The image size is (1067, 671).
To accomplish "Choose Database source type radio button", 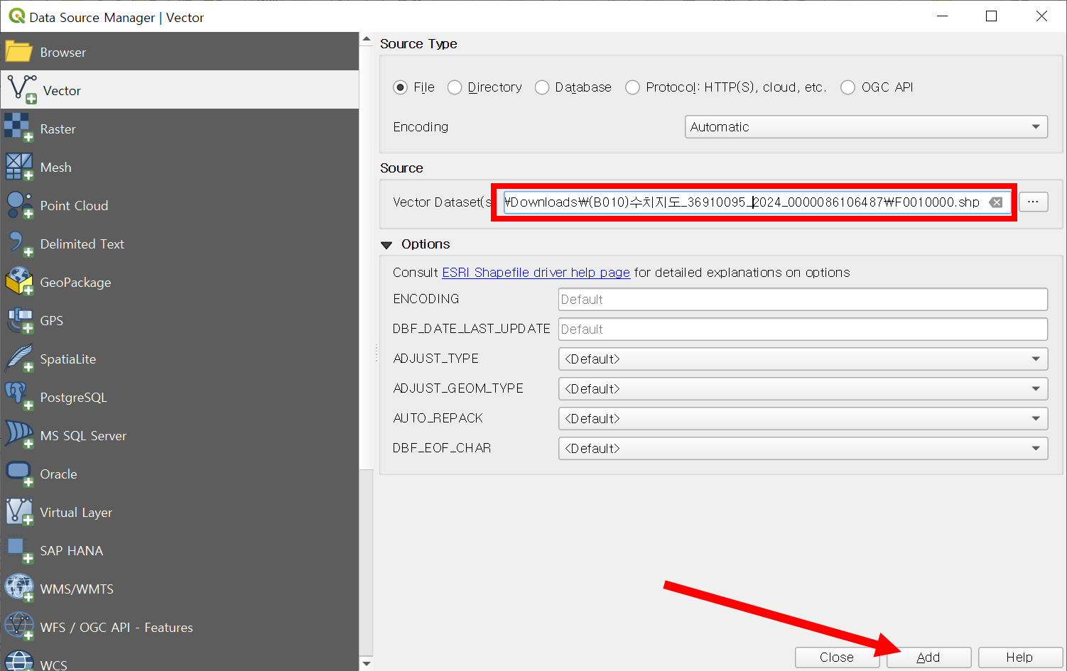I will (x=542, y=87).
